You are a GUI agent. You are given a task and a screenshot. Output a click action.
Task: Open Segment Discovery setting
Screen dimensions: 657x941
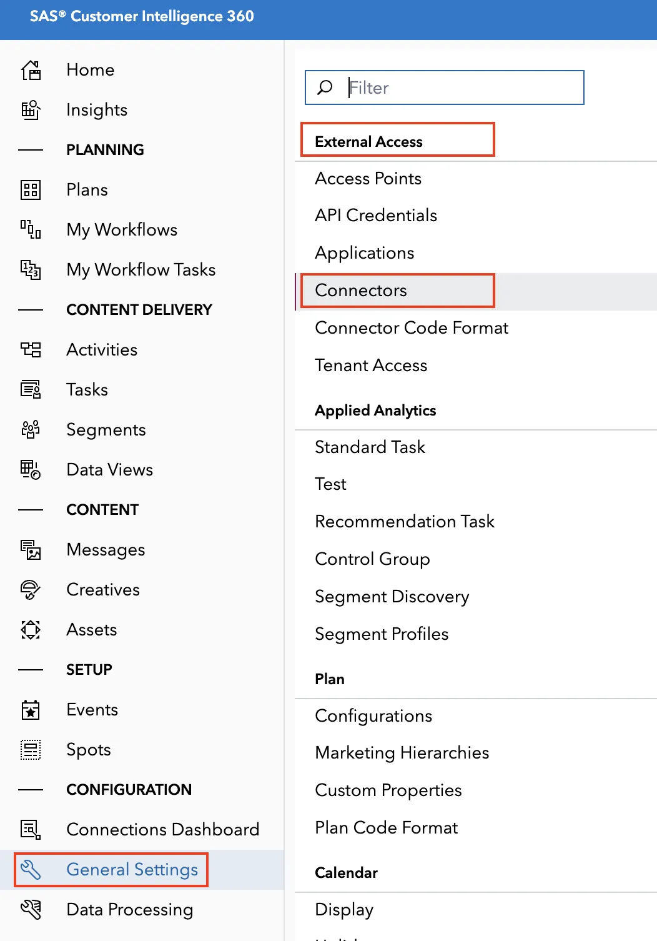392,597
